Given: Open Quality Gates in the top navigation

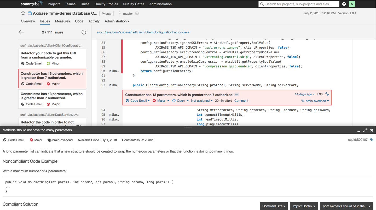Looking at the screenshot, I should [x=134, y=4].
